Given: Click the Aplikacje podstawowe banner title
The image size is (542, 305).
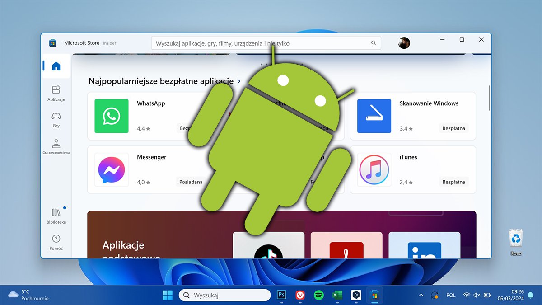Looking at the screenshot, I should coord(131,251).
